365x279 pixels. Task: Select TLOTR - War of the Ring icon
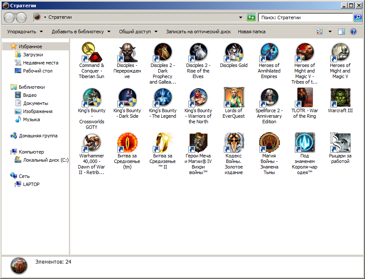point(305,98)
